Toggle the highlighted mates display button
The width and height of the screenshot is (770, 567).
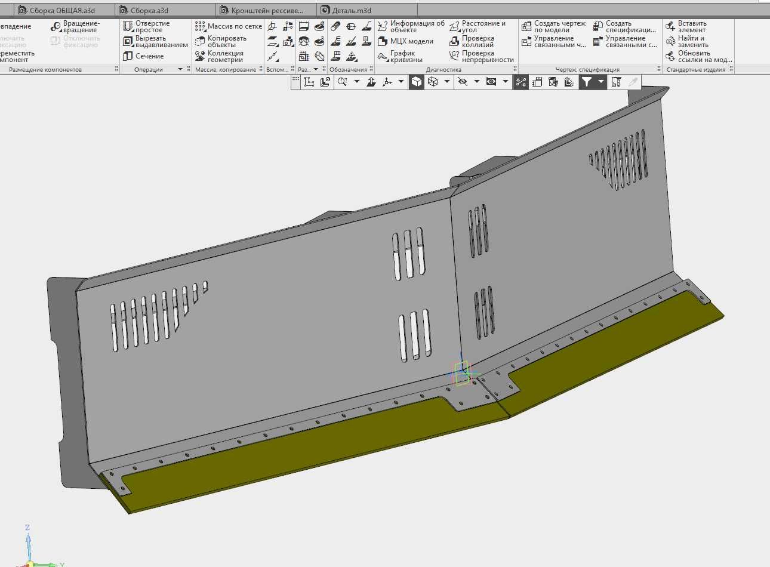[x=521, y=82]
